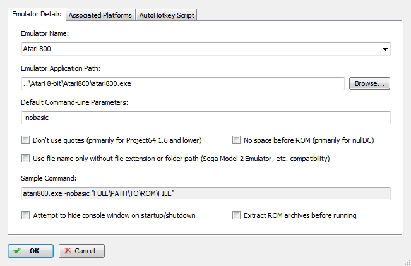Expand the Emulator Name dropdown arrow
The image size is (411, 266).
tap(385, 49)
